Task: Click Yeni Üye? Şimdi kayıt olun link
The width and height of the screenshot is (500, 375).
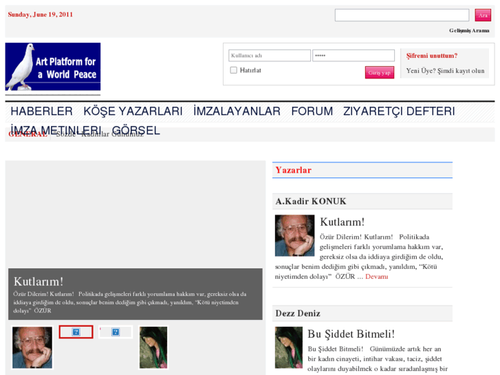Action: [445, 71]
